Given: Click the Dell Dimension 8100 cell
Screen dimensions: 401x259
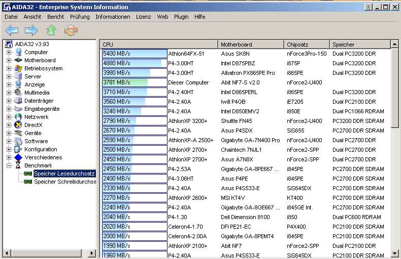Looking at the screenshot, I should (245, 217).
